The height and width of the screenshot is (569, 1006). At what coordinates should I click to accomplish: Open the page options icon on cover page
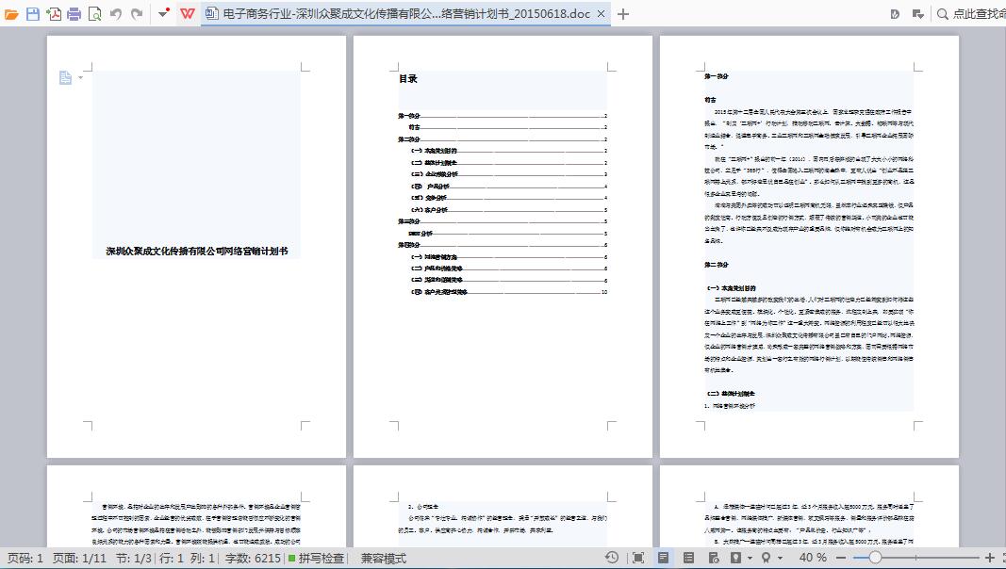[x=65, y=77]
